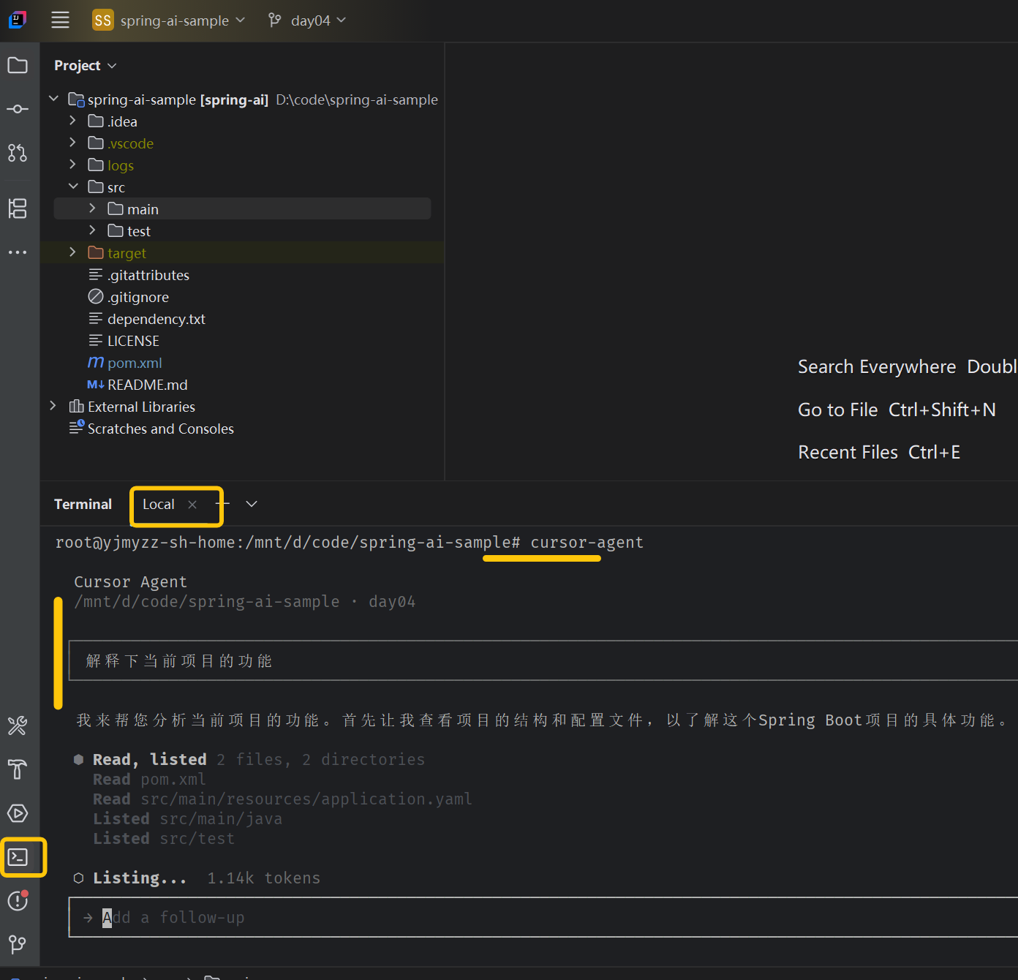Show more tool windows ellipsis
Screen dimensions: 1018x980
18,252
